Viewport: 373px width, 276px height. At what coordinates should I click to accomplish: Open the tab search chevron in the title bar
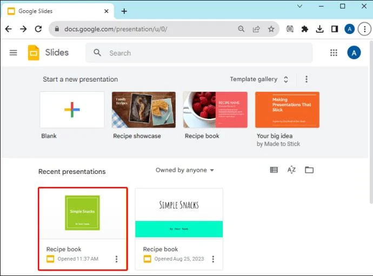click(299, 6)
